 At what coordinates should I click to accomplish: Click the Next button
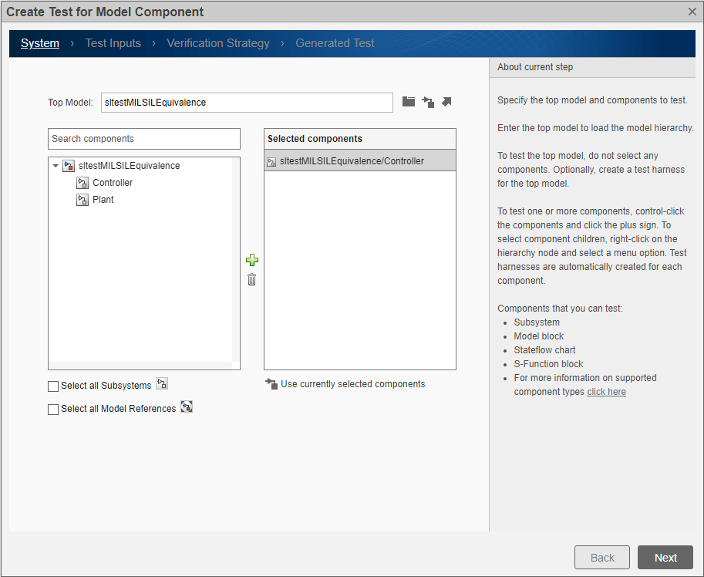[x=665, y=557]
